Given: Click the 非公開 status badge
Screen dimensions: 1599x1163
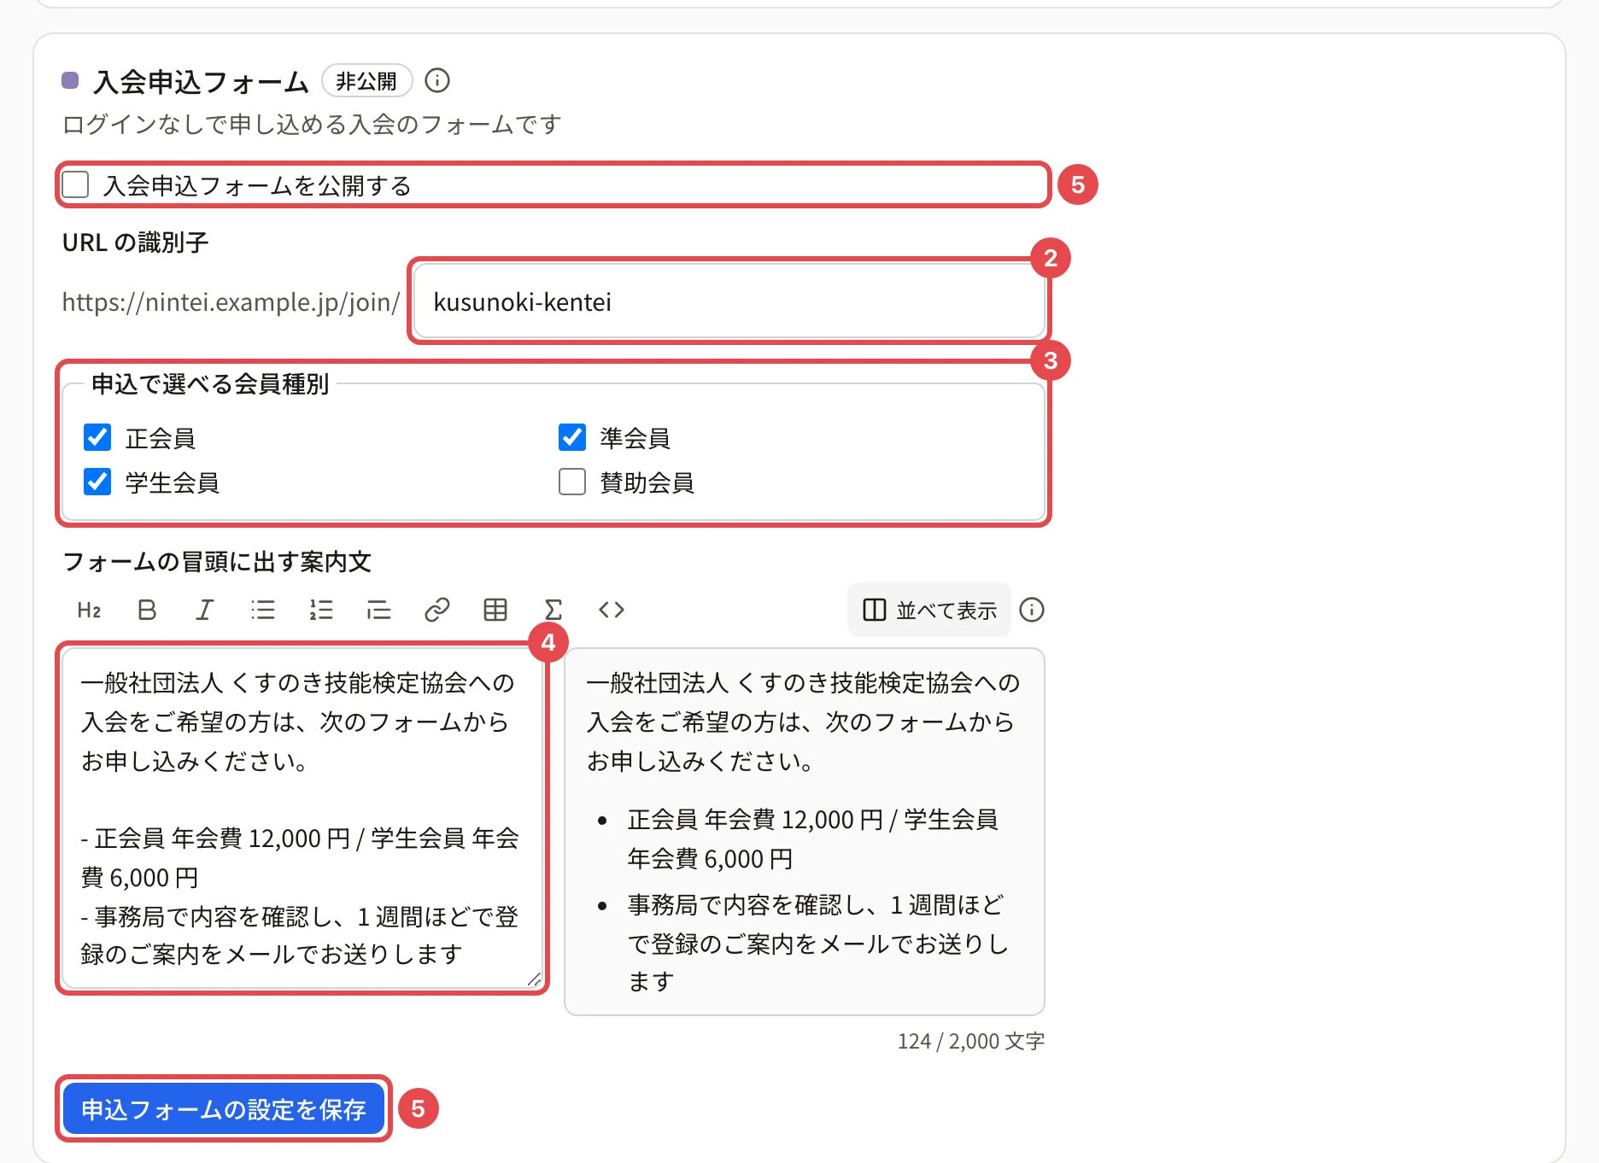Looking at the screenshot, I should (x=366, y=81).
